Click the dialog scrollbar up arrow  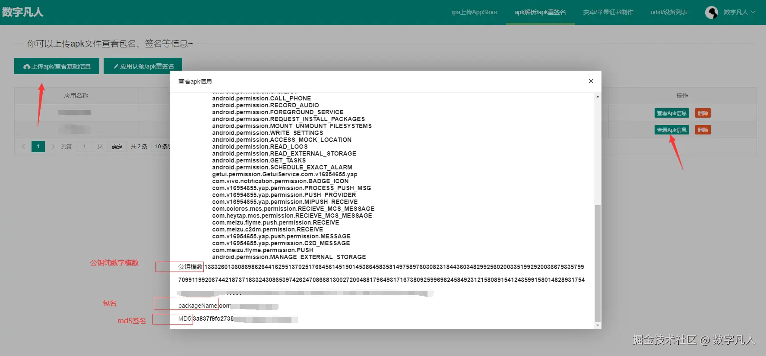tap(598, 97)
